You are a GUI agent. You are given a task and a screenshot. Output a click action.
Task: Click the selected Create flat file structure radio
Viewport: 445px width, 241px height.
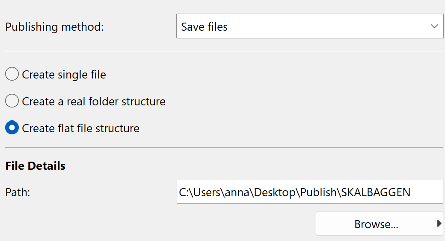(12, 128)
